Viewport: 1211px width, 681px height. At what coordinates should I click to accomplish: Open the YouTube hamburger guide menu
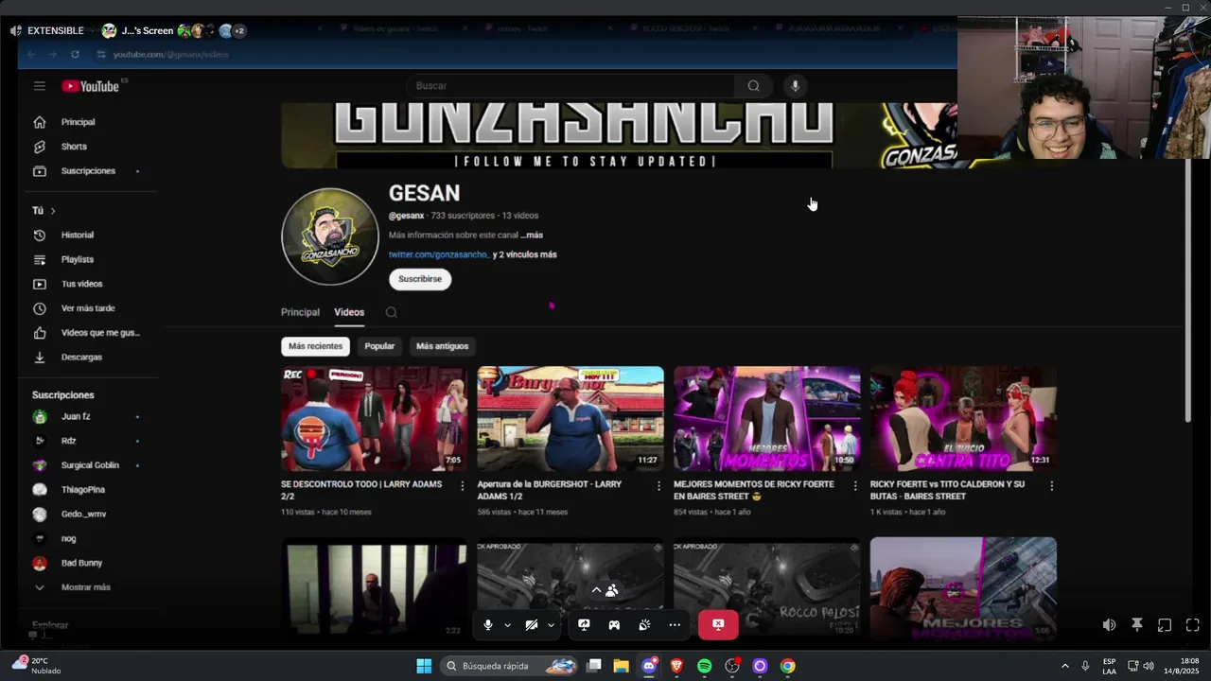point(39,86)
